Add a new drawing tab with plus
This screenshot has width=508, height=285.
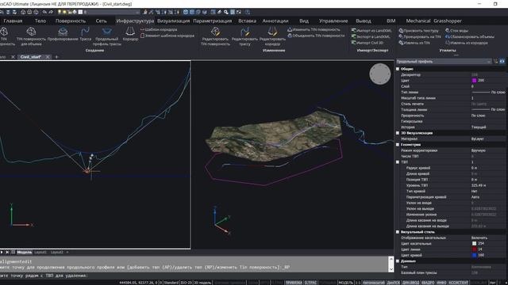pyautogui.click(x=56, y=57)
